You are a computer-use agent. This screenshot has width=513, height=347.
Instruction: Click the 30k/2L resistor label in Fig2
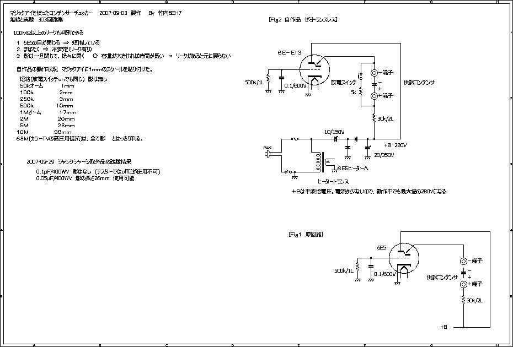click(386, 119)
